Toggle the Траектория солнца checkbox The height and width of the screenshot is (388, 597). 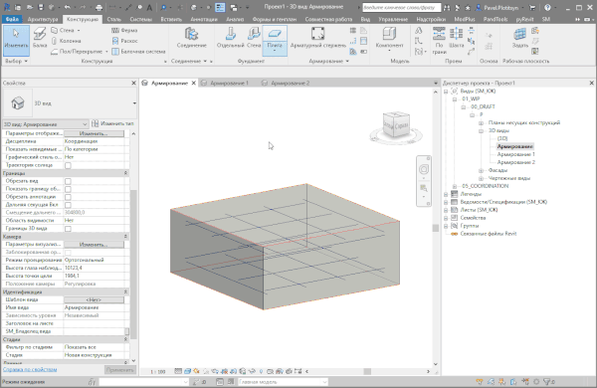point(68,165)
